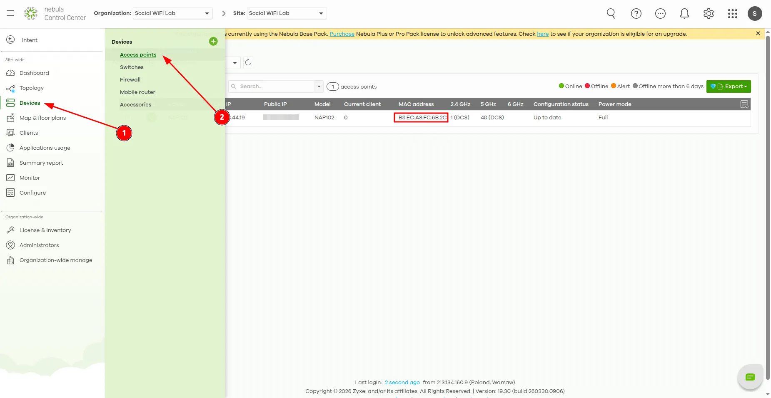Dismiss the yellow license banner
Viewport: 771px width, 398px height.
click(758, 33)
